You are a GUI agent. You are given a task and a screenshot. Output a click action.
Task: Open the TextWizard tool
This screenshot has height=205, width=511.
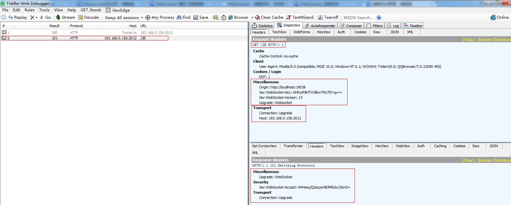(300, 17)
